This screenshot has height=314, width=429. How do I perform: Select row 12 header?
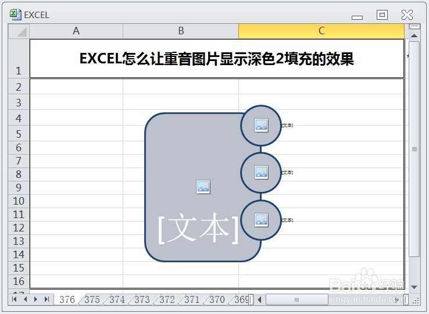coord(19,228)
